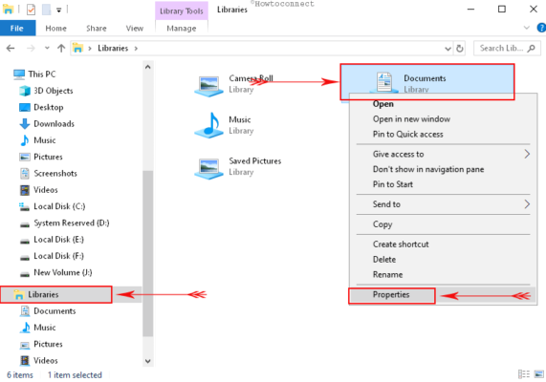Go forward with the forward arrow
Viewport: 546px width, 382px height.
pyautogui.click(x=31, y=48)
